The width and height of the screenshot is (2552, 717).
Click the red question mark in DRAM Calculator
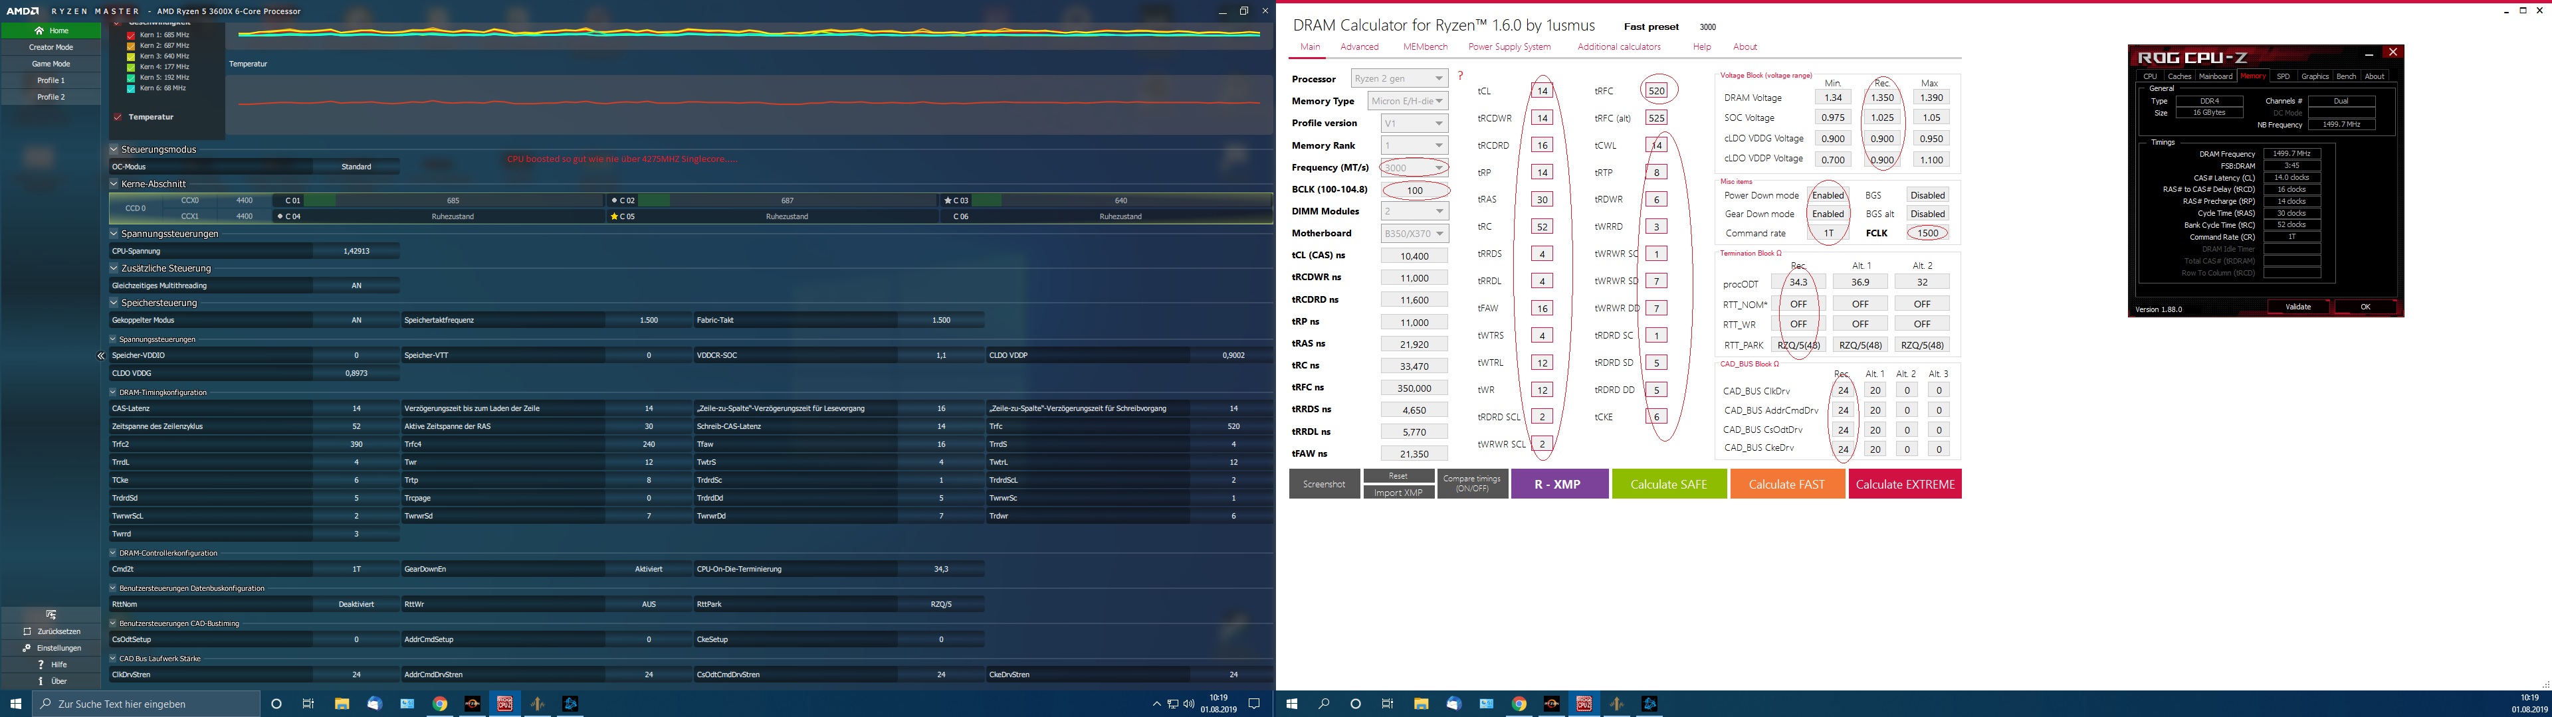[x=1459, y=76]
